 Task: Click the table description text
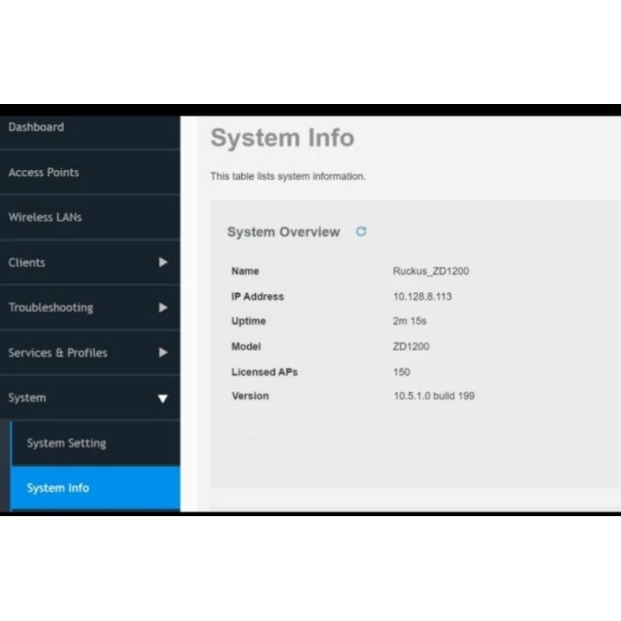[288, 176]
